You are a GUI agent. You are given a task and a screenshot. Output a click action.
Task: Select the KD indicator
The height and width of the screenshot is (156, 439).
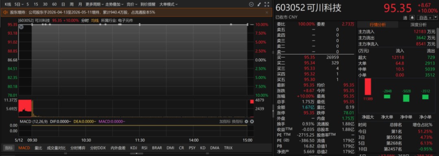pos(203,148)
